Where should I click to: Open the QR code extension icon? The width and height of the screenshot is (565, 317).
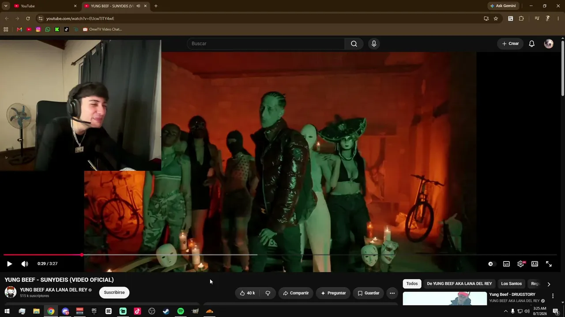click(x=511, y=18)
